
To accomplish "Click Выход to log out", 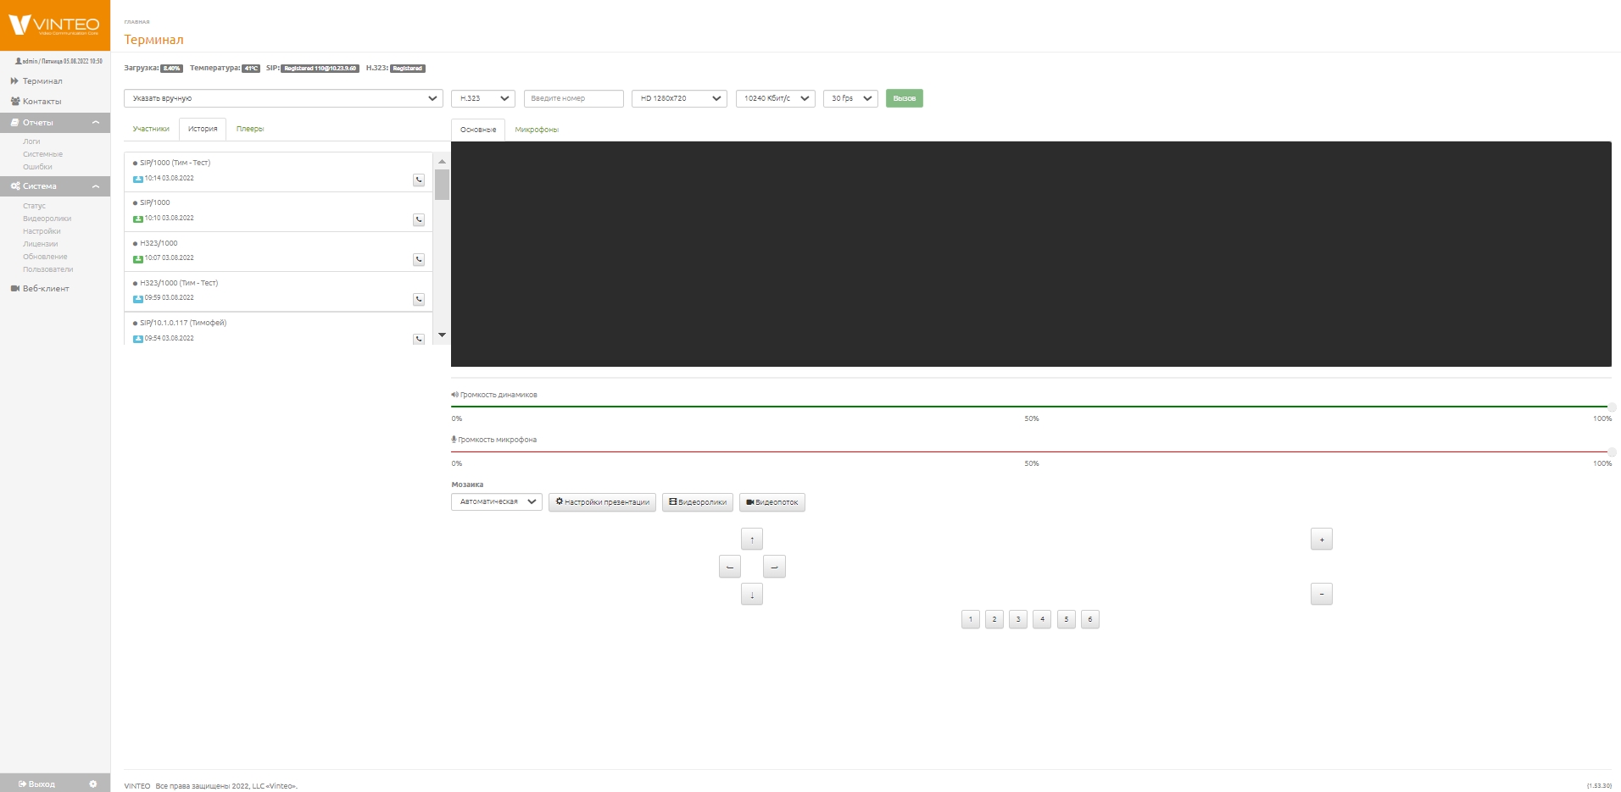I will [x=36, y=784].
